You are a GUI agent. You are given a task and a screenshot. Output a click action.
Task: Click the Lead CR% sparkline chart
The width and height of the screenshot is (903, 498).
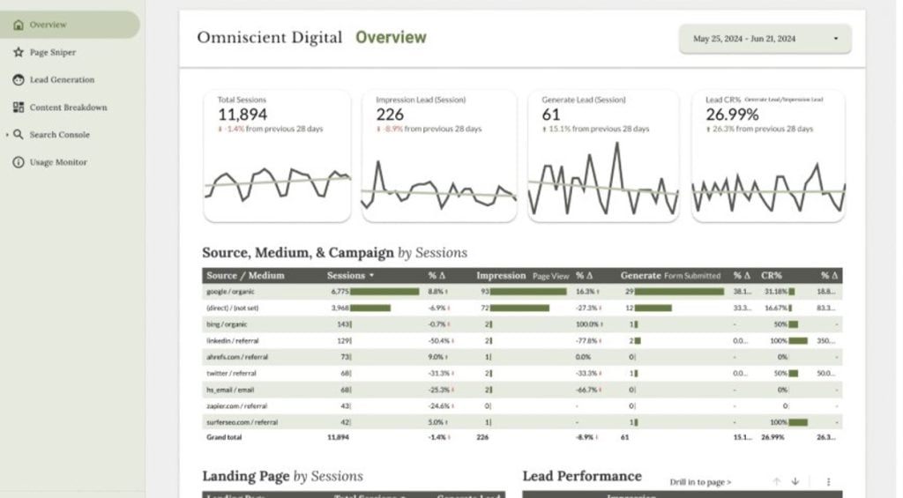click(768, 188)
